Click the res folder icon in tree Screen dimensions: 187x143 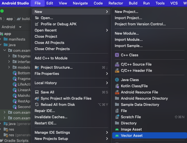6,129
